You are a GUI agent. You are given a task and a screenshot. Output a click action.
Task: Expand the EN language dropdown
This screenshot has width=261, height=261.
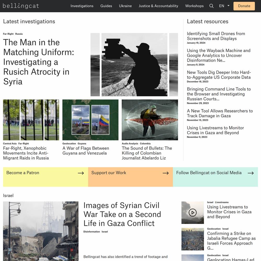click(224, 6)
